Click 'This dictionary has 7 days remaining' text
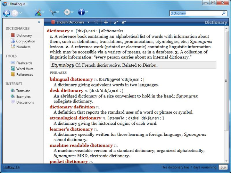The height and width of the screenshot is (173, 231). pos(189,167)
